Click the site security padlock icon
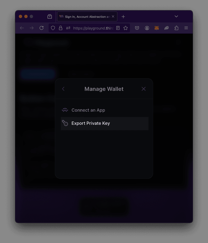This screenshot has height=243, width=208. tap(61, 28)
